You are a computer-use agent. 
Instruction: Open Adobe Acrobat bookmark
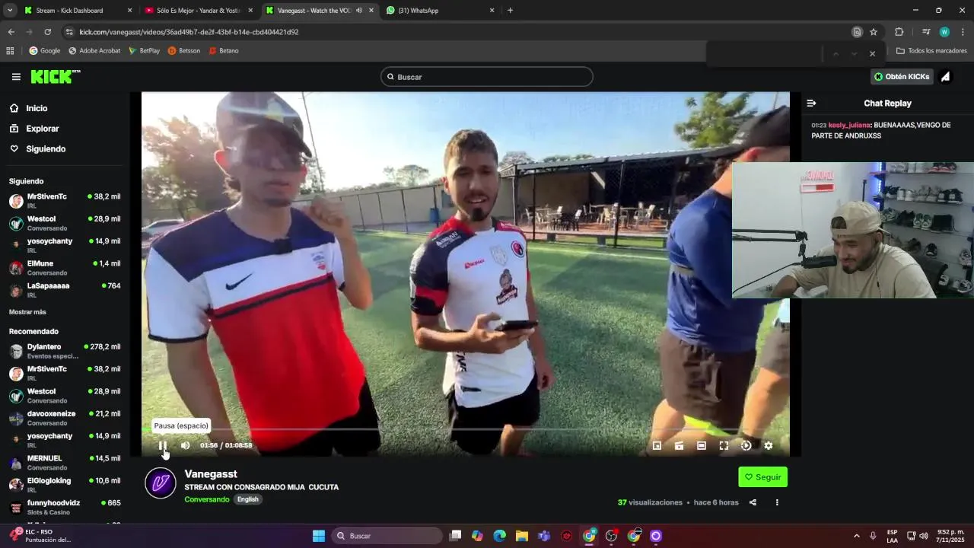click(94, 51)
